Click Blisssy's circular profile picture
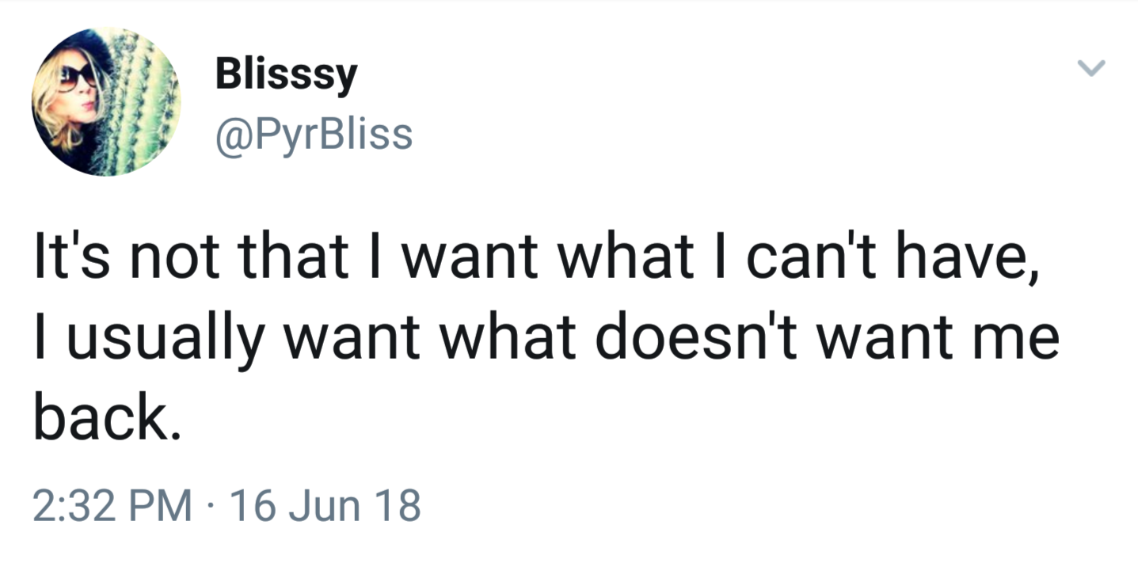 [x=106, y=101]
